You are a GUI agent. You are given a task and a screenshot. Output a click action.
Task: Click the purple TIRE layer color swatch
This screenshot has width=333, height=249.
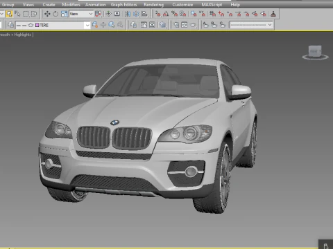pyautogui.click(x=37, y=25)
